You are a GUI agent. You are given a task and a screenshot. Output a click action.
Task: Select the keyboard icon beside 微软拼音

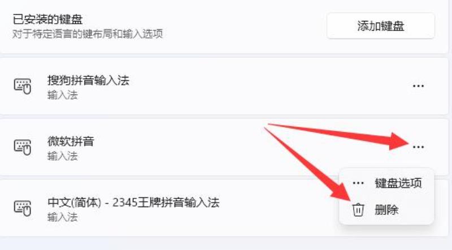23,147
